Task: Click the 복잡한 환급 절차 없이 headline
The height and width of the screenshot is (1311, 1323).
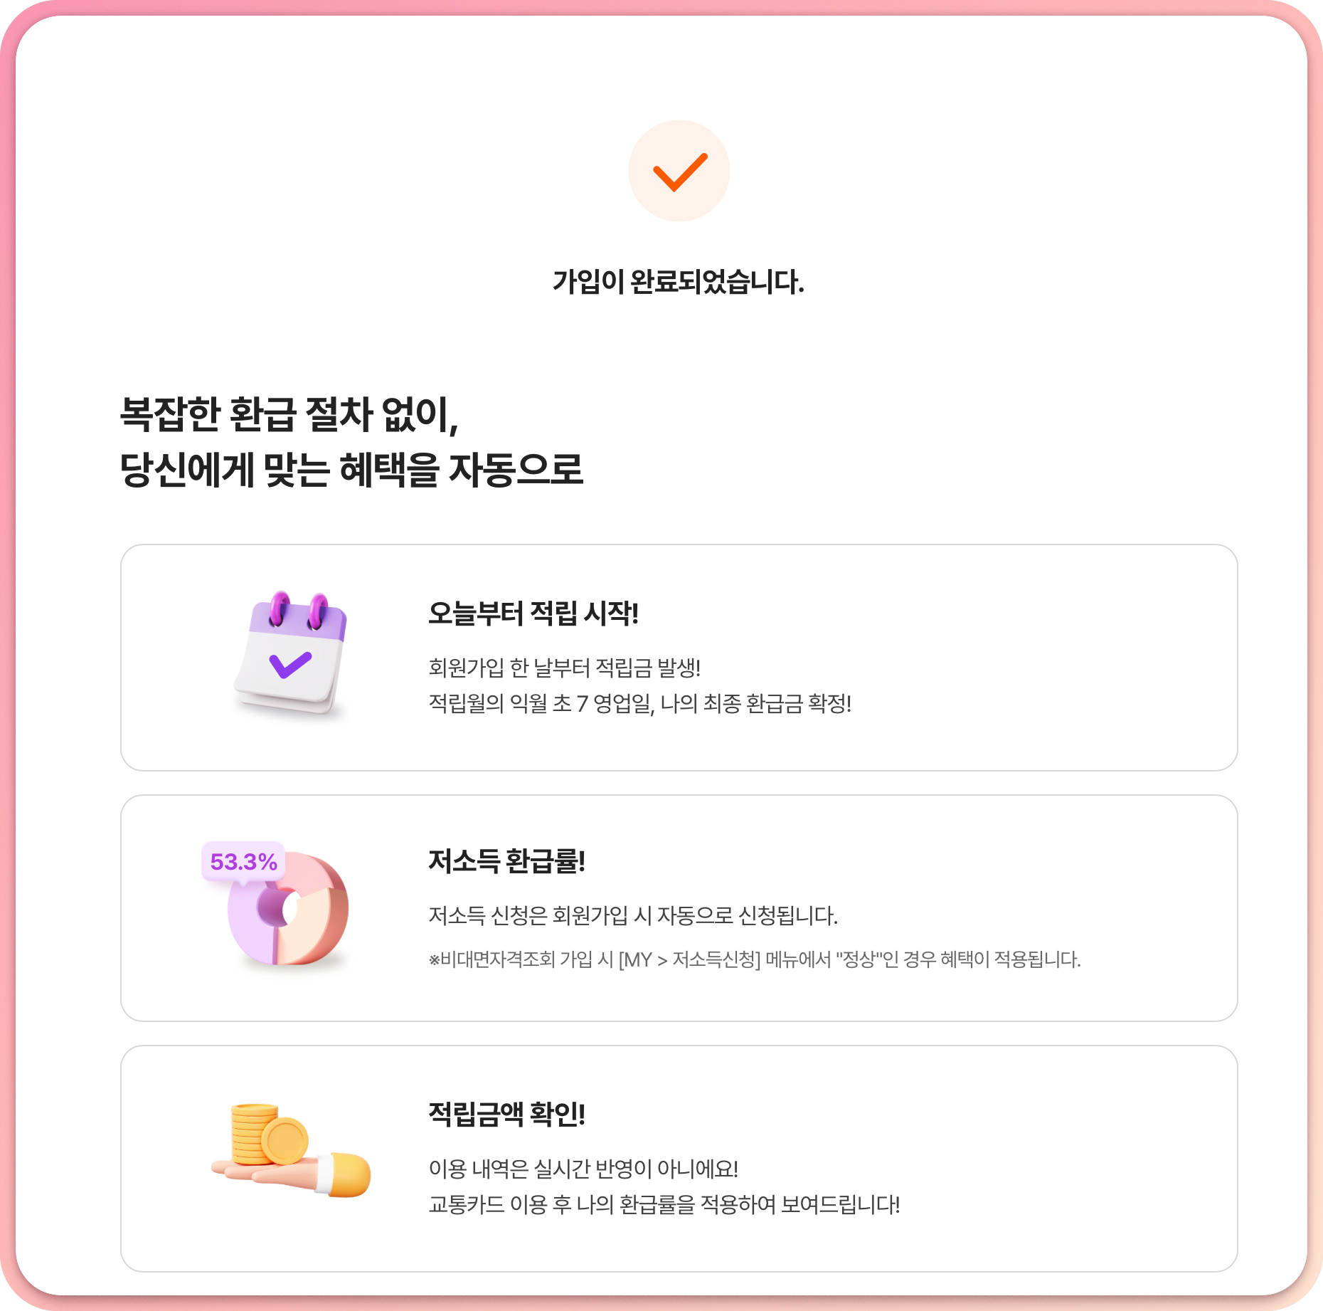Action: tap(289, 414)
